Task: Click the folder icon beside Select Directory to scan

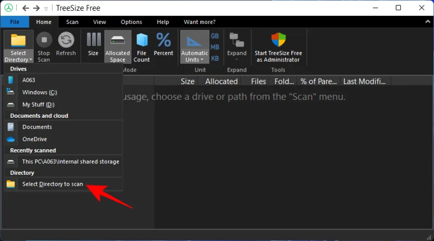Action: click(x=10, y=184)
